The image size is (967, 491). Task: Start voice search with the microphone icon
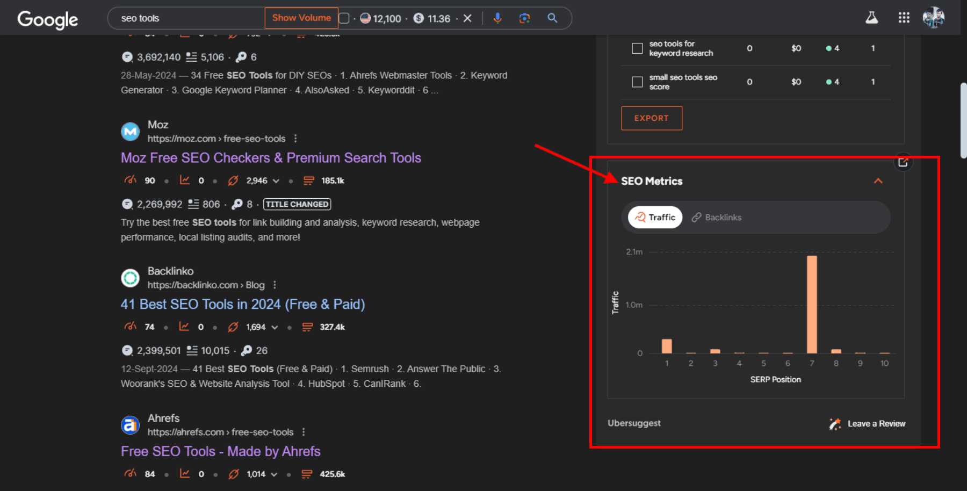pyautogui.click(x=497, y=18)
